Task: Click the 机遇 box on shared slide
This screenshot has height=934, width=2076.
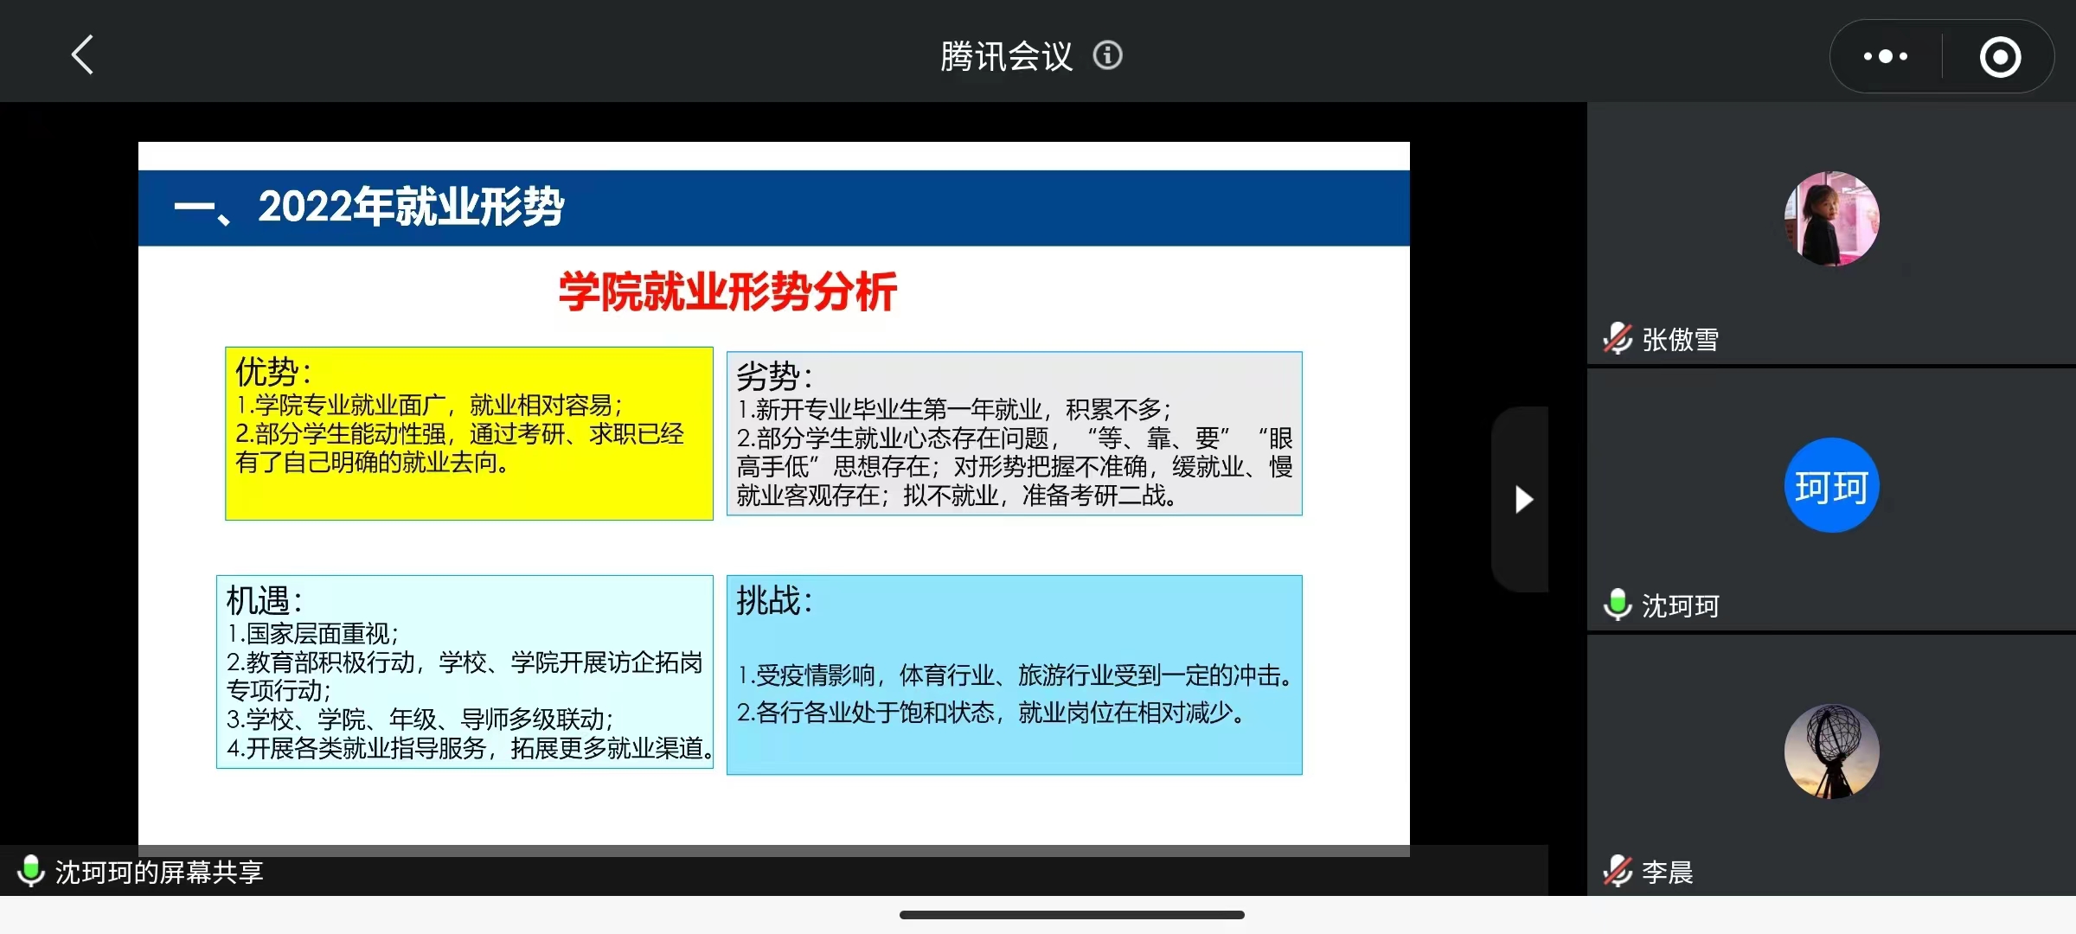Action: click(465, 672)
